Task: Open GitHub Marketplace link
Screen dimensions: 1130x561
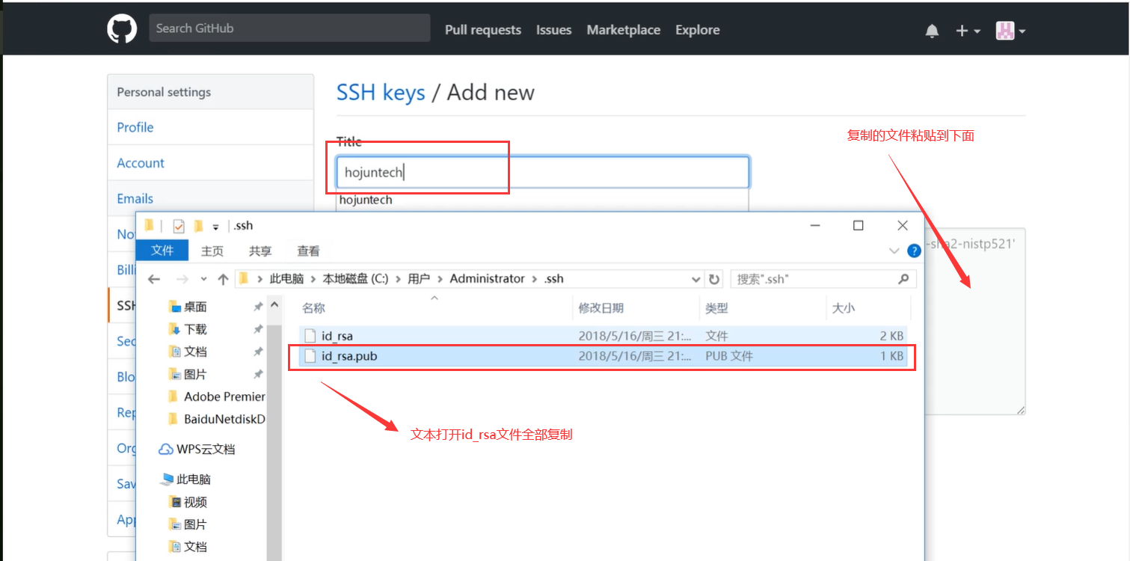Action: click(623, 30)
